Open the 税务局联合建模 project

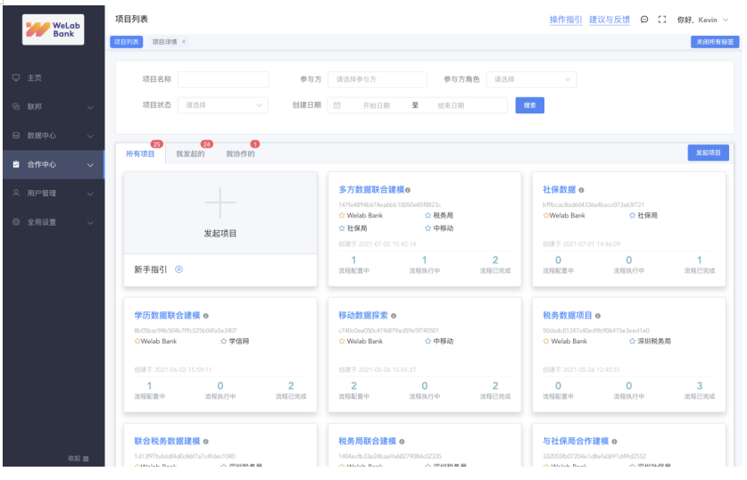[x=368, y=441]
